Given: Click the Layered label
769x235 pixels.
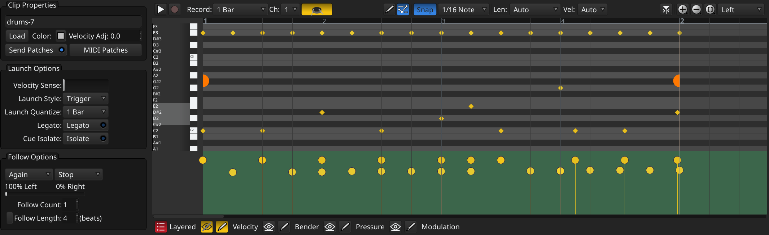Looking at the screenshot, I should pyautogui.click(x=183, y=227).
